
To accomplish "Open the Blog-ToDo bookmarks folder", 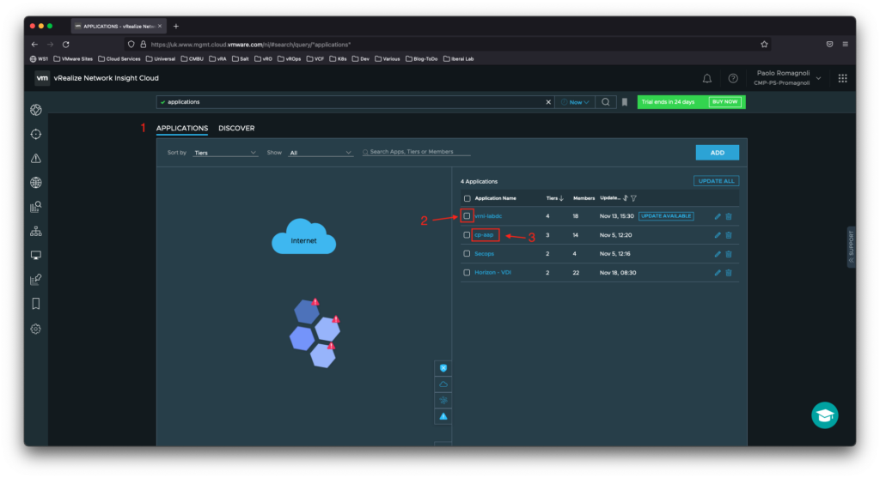I will (421, 59).
